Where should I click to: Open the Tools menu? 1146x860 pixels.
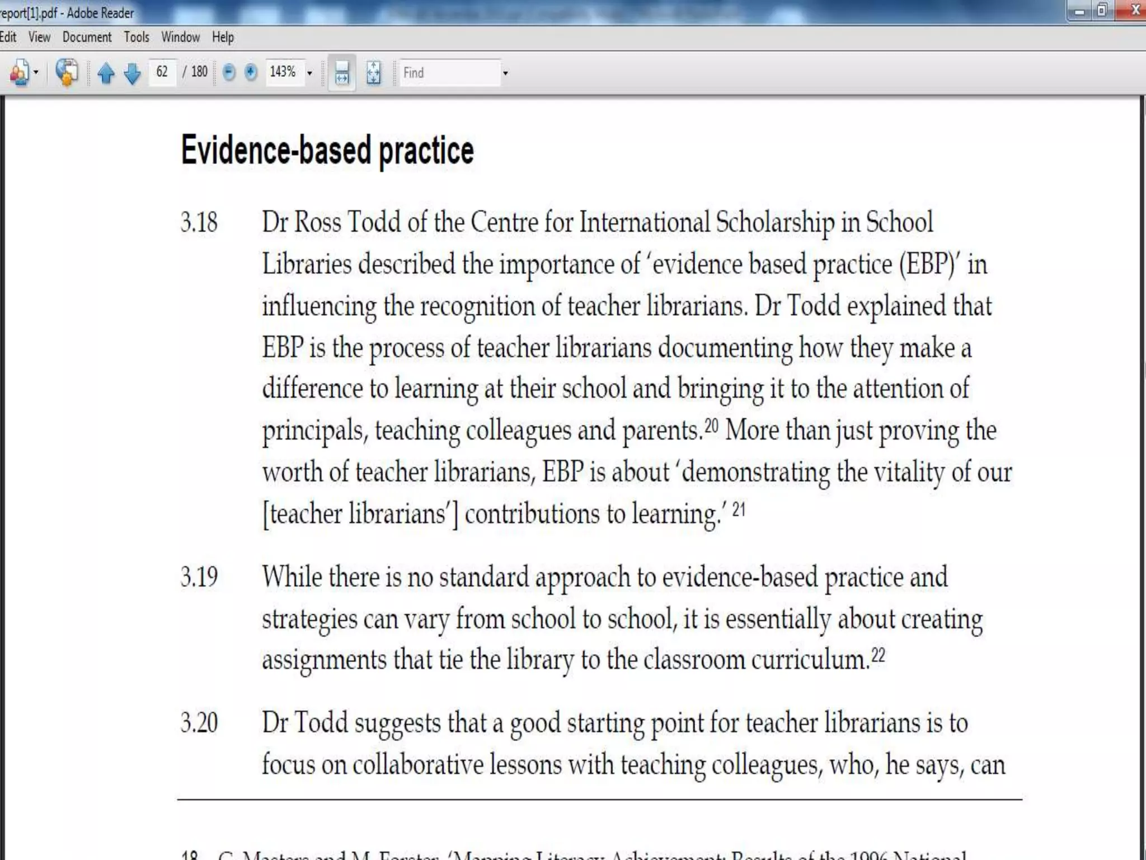point(137,38)
